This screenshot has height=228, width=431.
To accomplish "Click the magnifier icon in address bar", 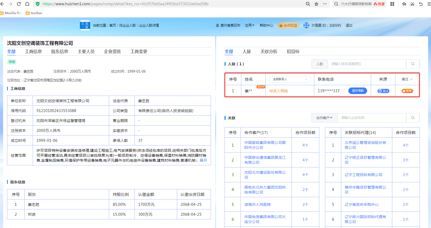I will [308, 4].
